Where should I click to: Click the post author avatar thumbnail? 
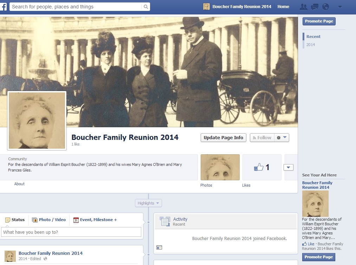10,256
